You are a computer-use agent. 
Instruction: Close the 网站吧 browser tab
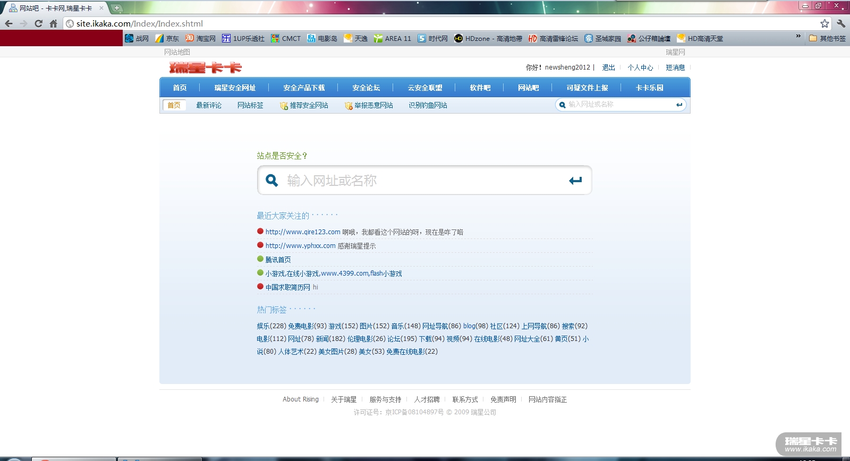click(101, 8)
